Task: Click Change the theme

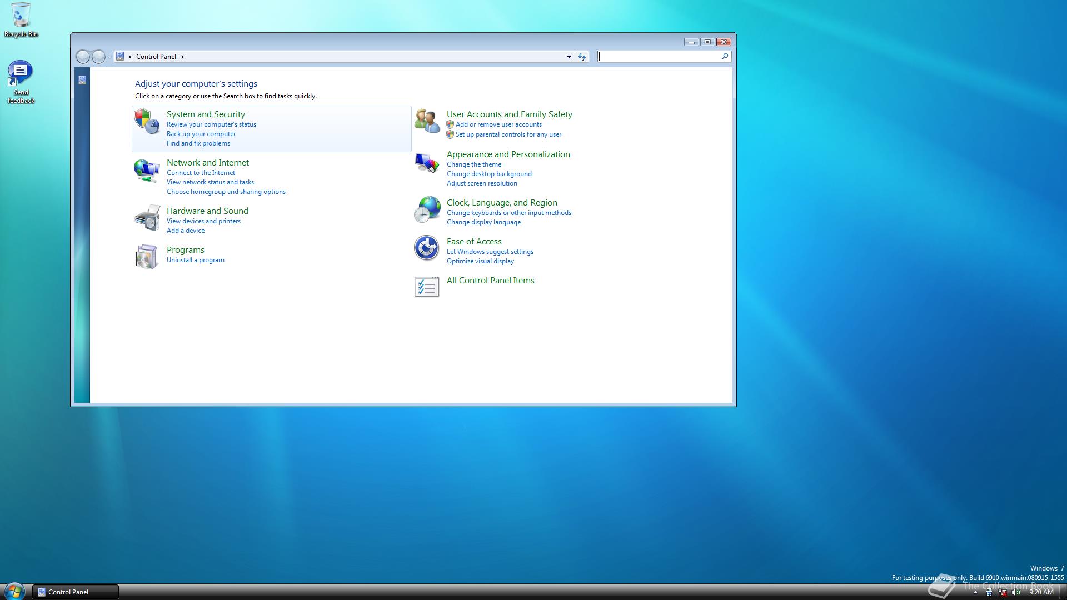Action: point(474,164)
